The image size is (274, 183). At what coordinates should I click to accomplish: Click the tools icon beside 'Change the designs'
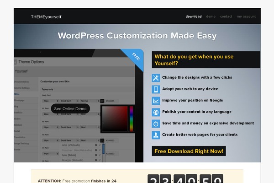click(156, 78)
